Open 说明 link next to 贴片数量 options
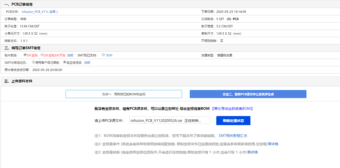Screen dimensions: 340x168 (x=70, y=55)
